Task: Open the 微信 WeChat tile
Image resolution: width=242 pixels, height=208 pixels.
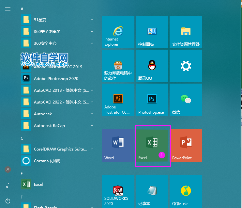Action: pos(186,100)
